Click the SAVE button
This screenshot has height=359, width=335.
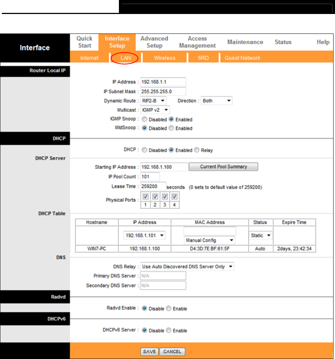149,351
